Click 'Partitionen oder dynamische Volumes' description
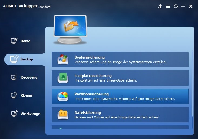The image size is (198, 139). pyautogui.click(x=126, y=99)
